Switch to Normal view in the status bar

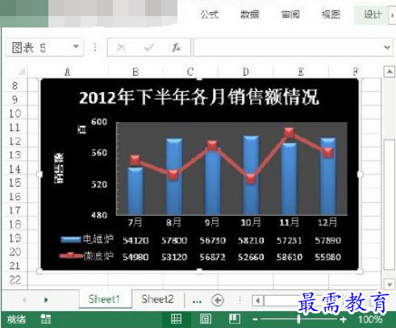pos(176,319)
